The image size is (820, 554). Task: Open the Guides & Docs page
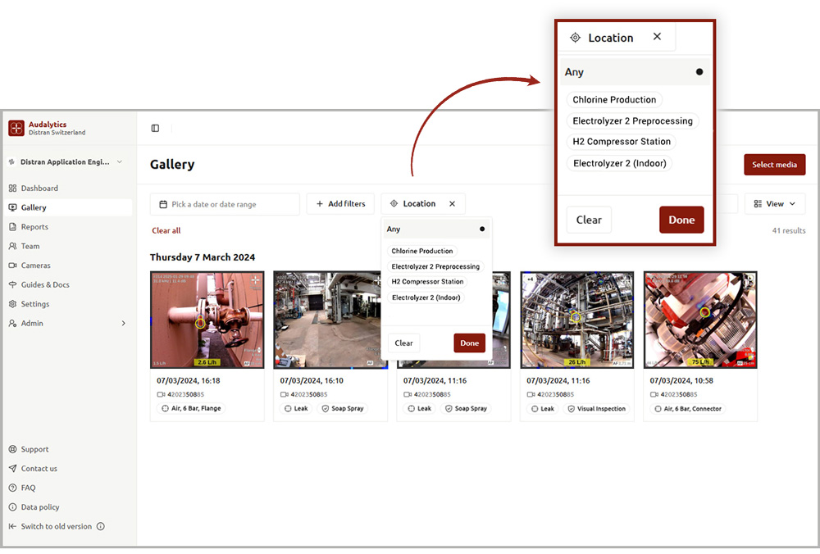44,284
